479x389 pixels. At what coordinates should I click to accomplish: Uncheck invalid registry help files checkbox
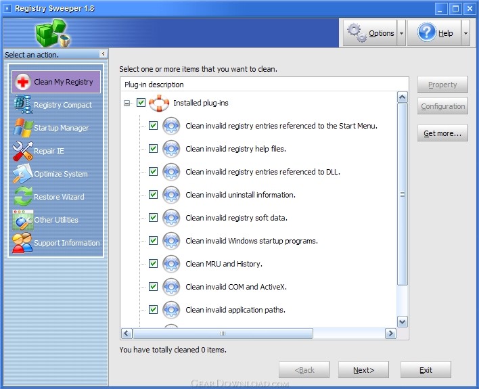(153, 149)
